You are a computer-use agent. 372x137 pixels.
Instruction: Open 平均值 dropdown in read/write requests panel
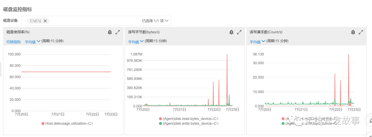pyautogui.click(x=257, y=42)
